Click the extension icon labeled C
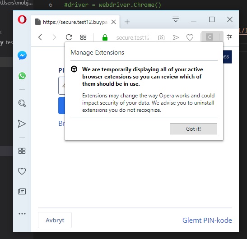This screenshot has height=239, width=247. click(x=210, y=37)
